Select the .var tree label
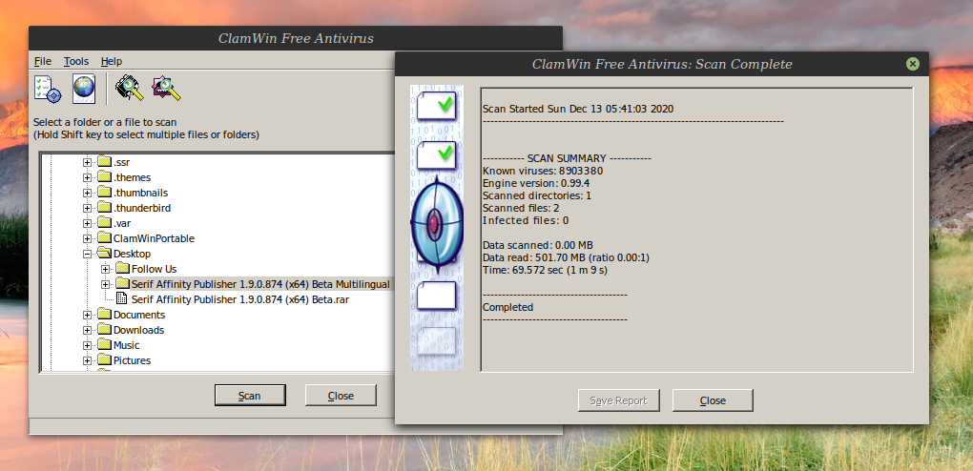The image size is (973, 471). pyautogui.click(x=122, y=223)
